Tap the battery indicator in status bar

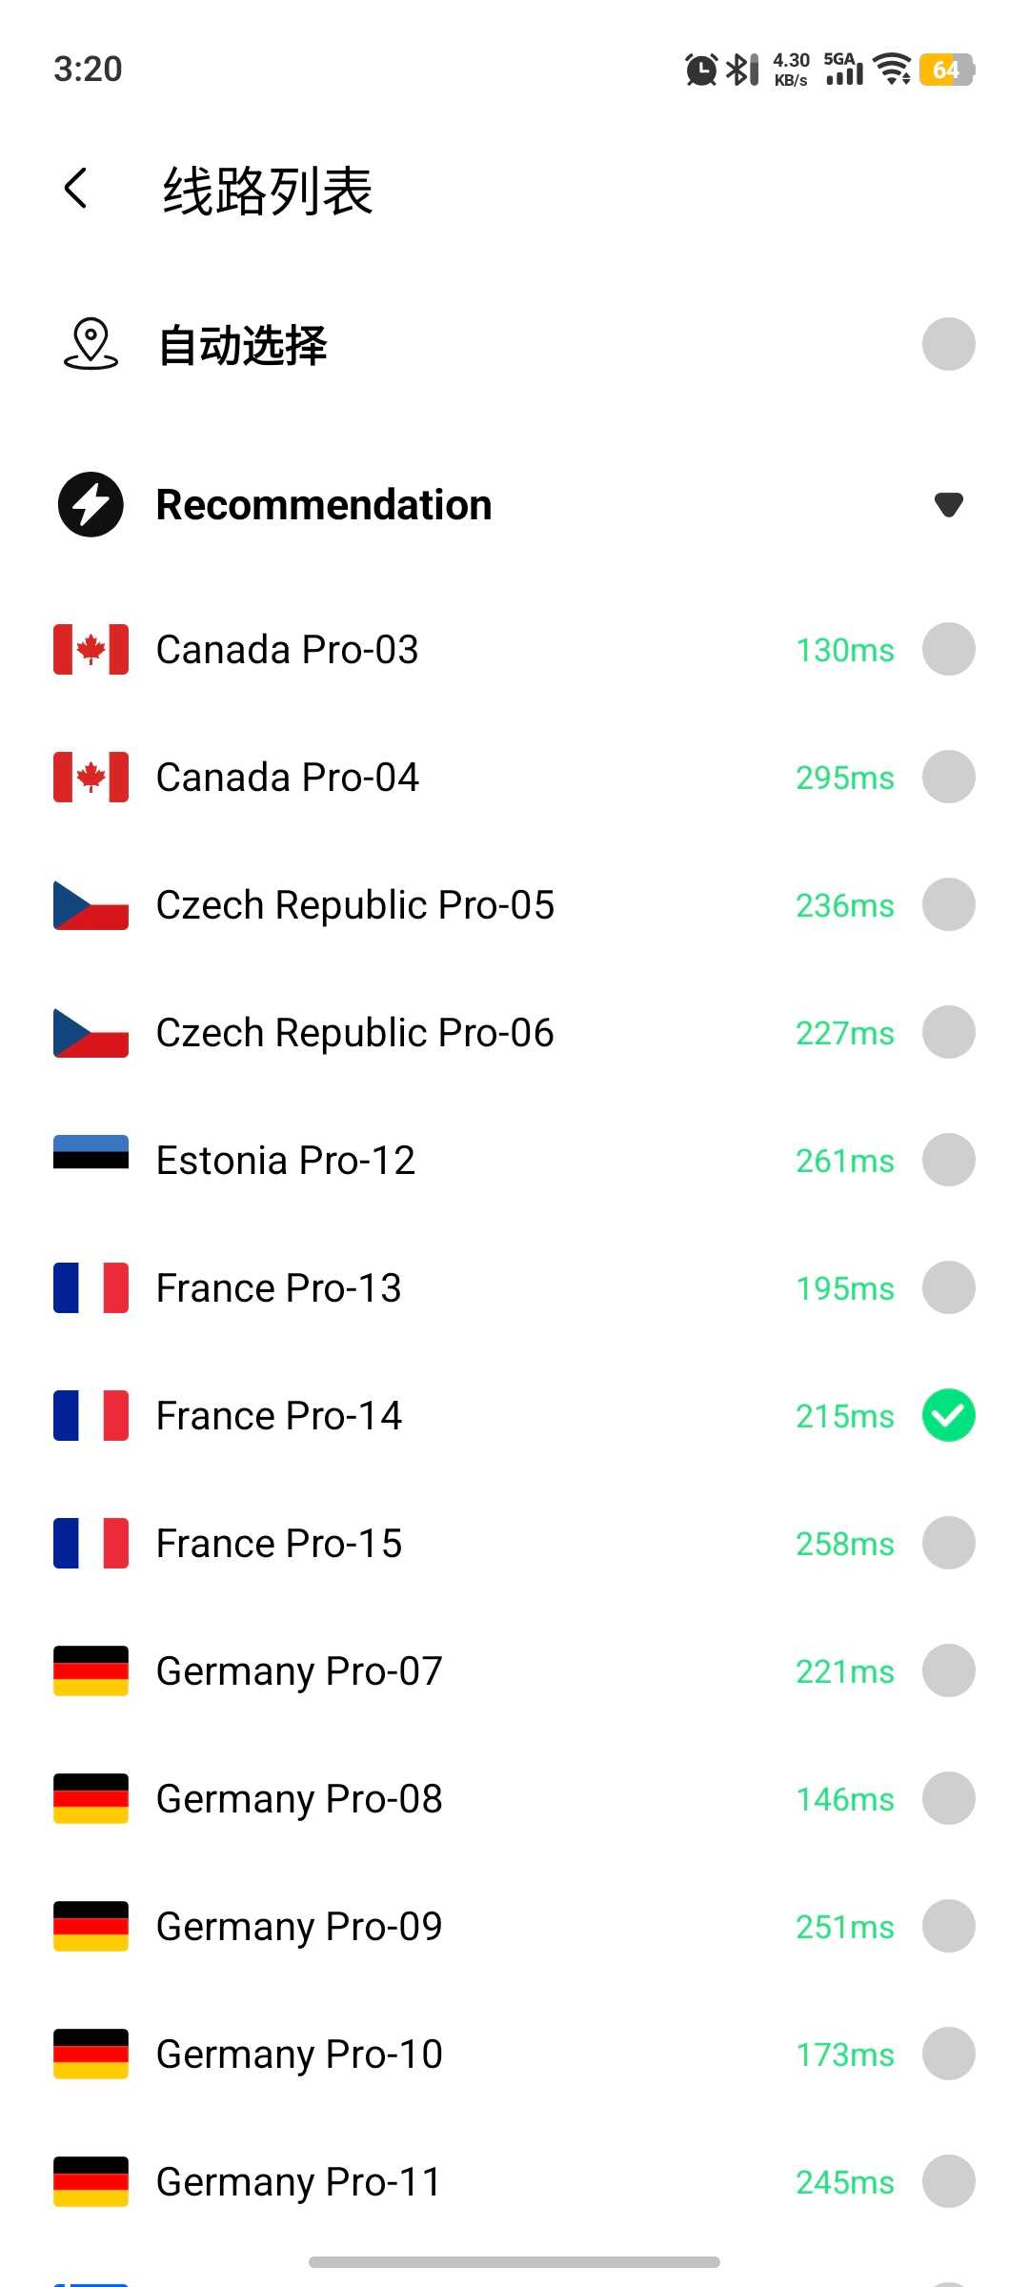point(946,70)
